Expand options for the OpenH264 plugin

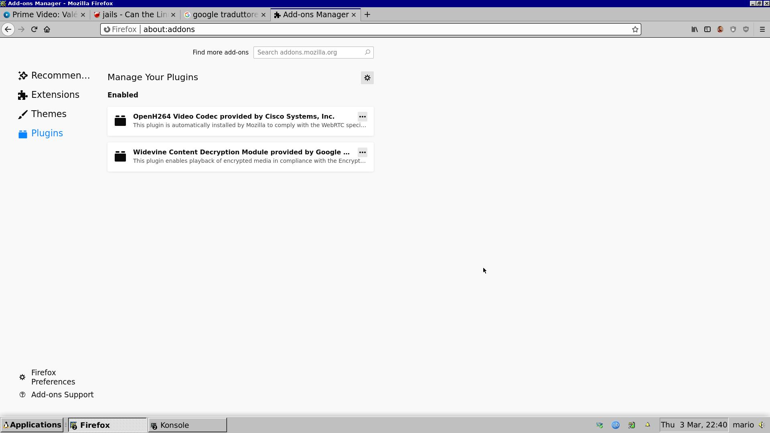click(362, 117)
